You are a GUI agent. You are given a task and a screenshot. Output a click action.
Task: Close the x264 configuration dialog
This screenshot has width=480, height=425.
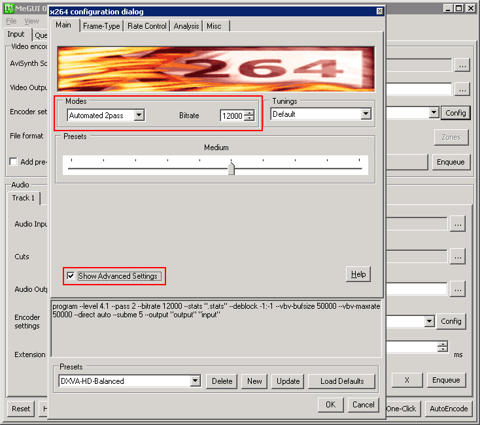point(379,11)
